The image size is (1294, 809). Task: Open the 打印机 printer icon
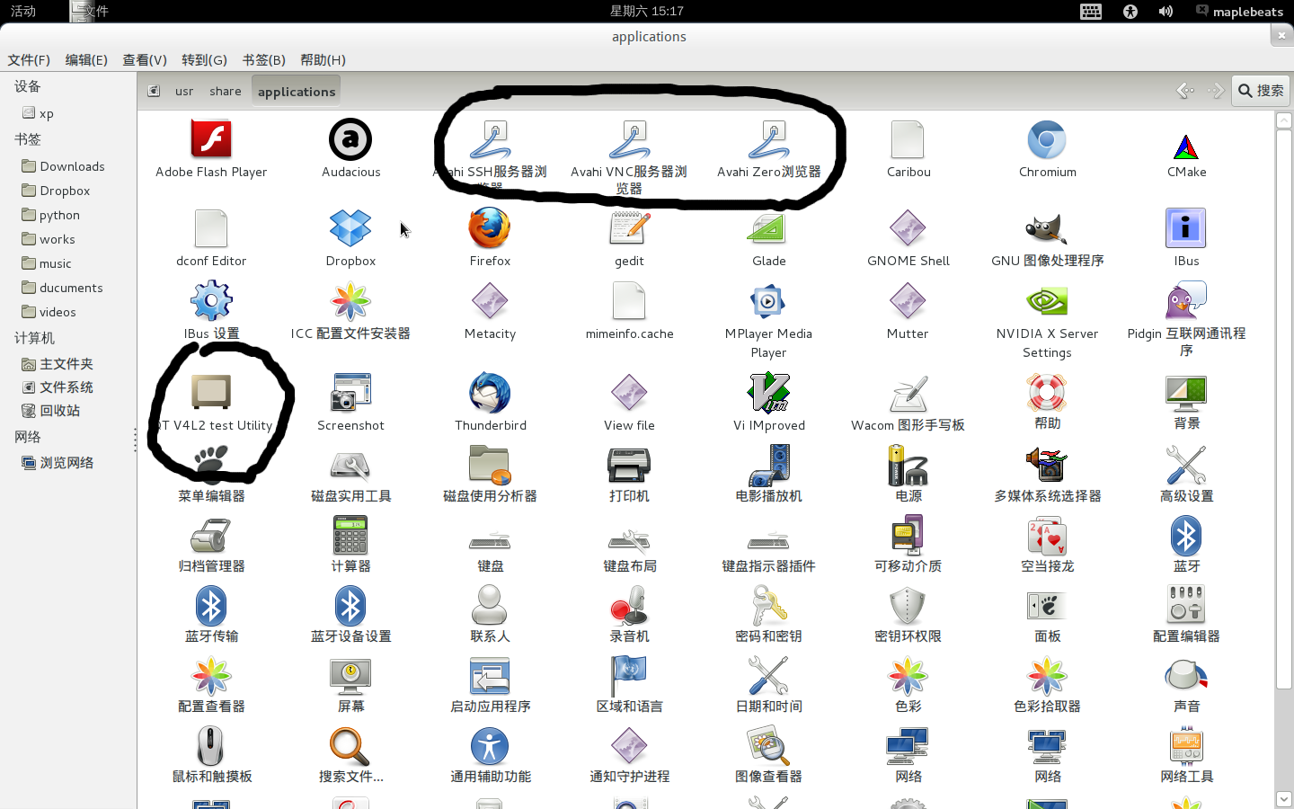629,465
